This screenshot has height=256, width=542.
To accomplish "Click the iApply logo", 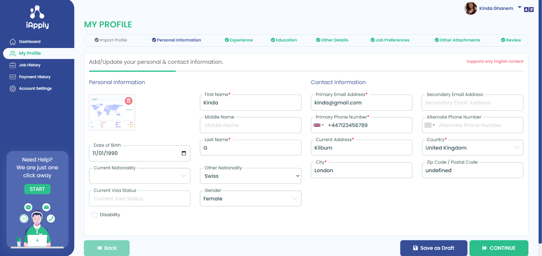I will (x=37, y=17).
